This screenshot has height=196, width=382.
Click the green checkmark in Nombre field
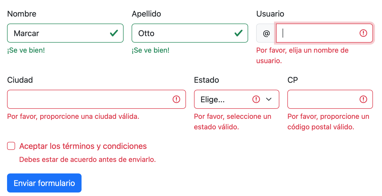coord(114,33)
